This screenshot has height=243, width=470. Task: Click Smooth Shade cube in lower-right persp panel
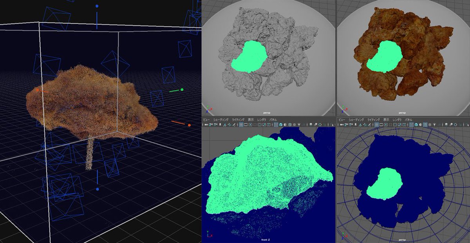(416, 125)
